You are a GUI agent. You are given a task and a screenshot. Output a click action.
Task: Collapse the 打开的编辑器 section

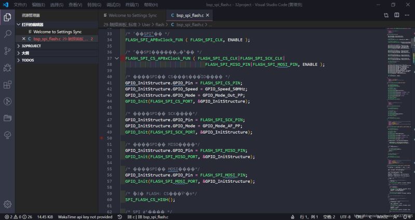57,24
